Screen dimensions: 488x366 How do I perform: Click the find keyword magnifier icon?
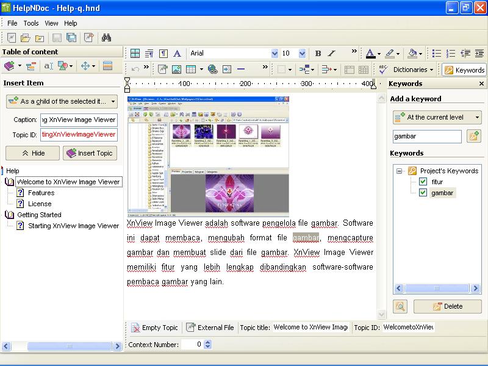pos(400,307)
